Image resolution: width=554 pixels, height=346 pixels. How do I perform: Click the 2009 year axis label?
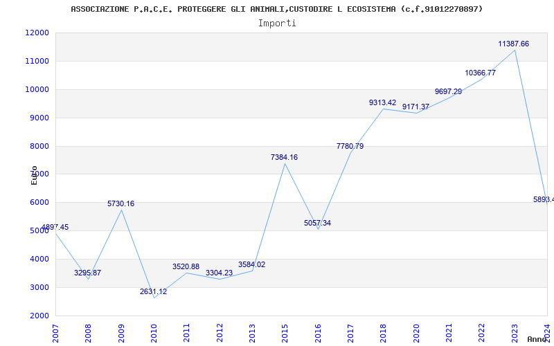tap(120, 334)
